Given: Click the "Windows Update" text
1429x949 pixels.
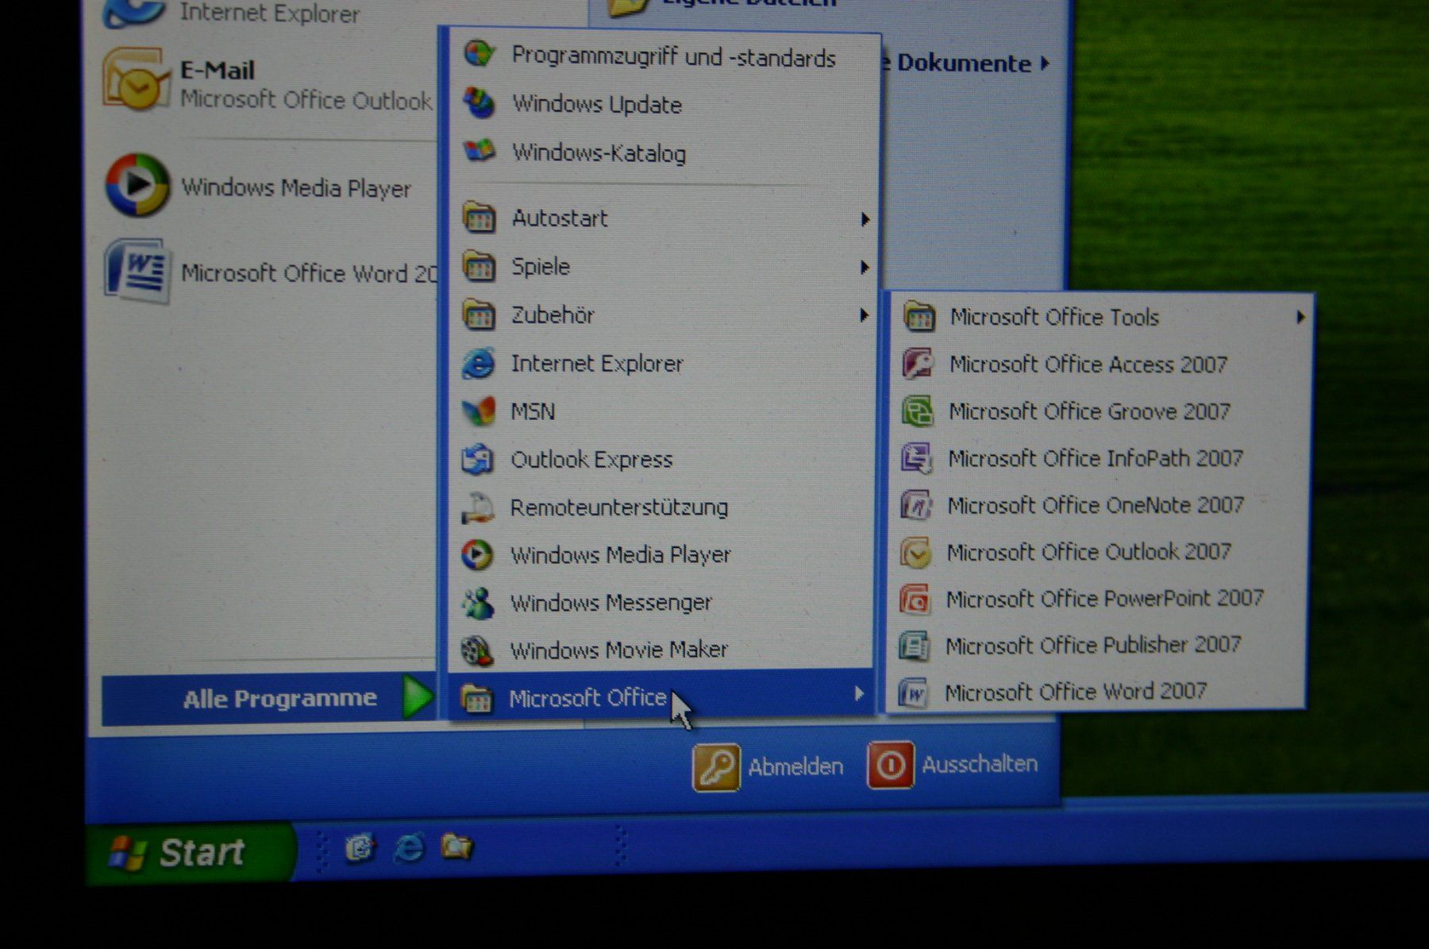Looking at the screenshot, I should click(x=597, y=104).
